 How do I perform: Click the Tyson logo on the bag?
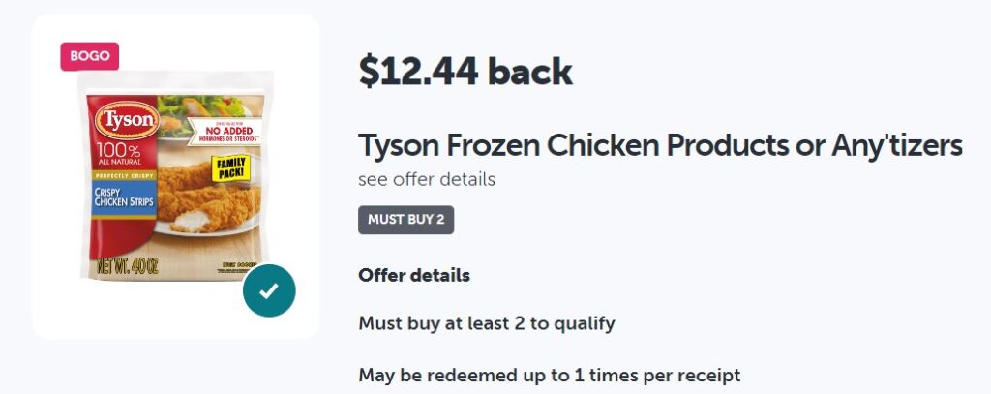125,122
